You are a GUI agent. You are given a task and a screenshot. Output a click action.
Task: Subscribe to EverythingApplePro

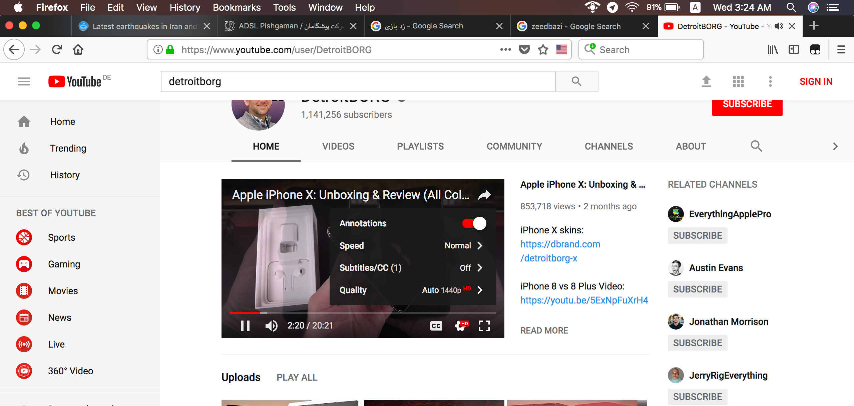(x=698, y=235)
